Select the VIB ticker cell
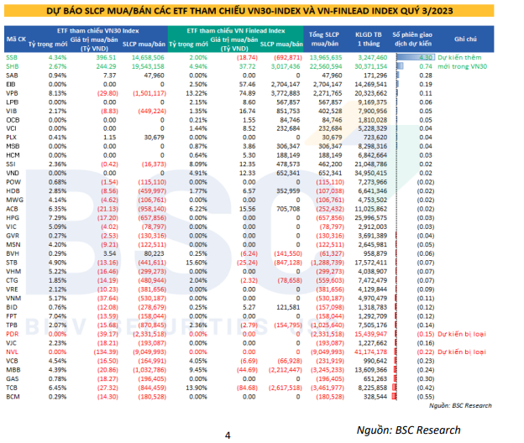 click(x=12, y=111)
